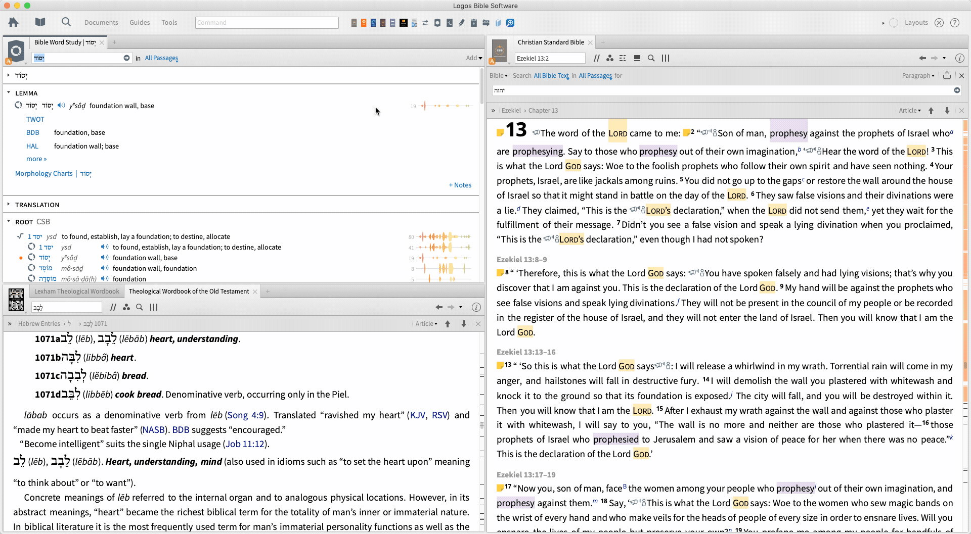This screenshot has height=534, width=971.
Task: Close all panels with the circled X
Action: click(939, 23)
